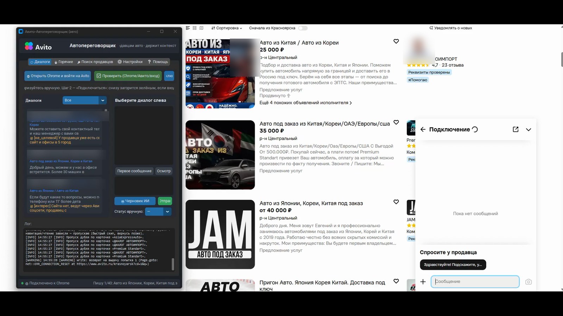Click the 'Пока нет сообщений' placeholder text
The image size is (563, 316).
(x=475, y=213)
